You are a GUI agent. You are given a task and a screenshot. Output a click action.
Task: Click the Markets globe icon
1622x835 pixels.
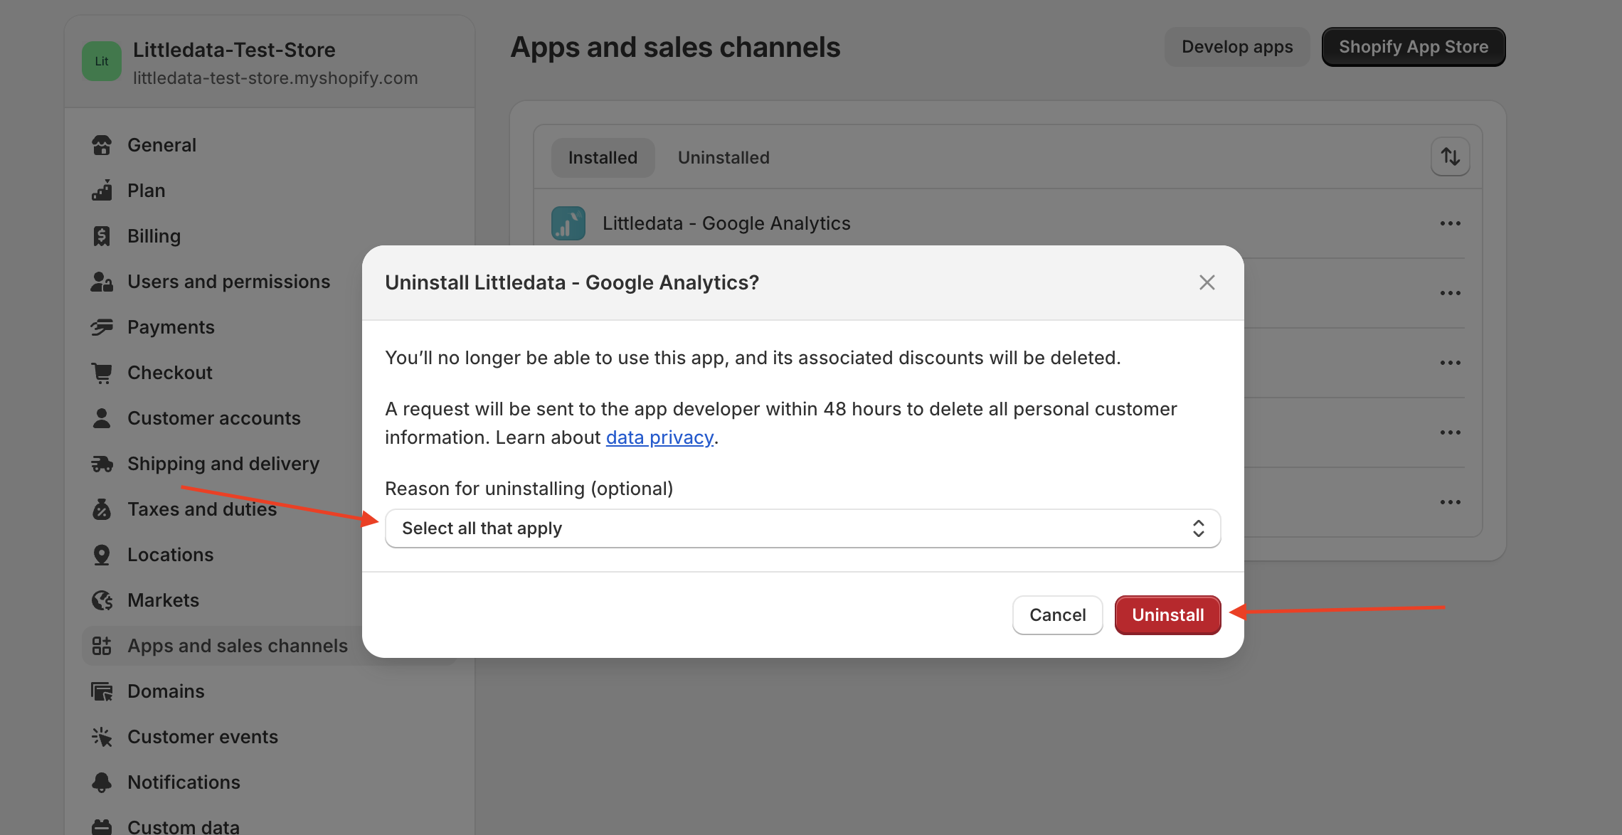click(102, 600)
